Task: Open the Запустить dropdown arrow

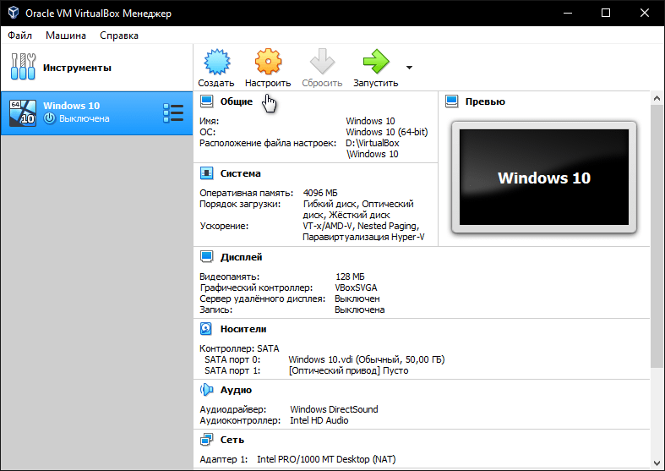Action: (409, 68)
